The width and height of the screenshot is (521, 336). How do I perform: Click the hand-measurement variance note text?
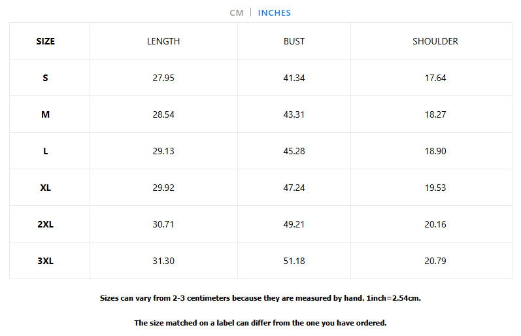(260, 298)
